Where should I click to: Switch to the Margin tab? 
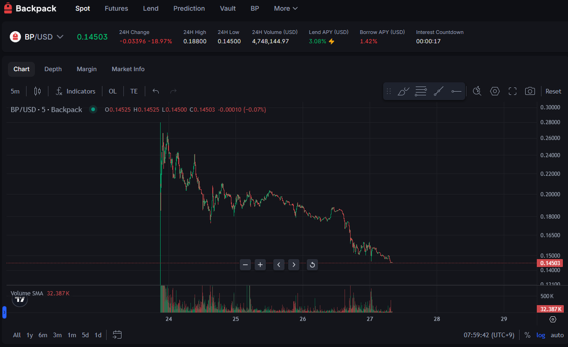87,69
